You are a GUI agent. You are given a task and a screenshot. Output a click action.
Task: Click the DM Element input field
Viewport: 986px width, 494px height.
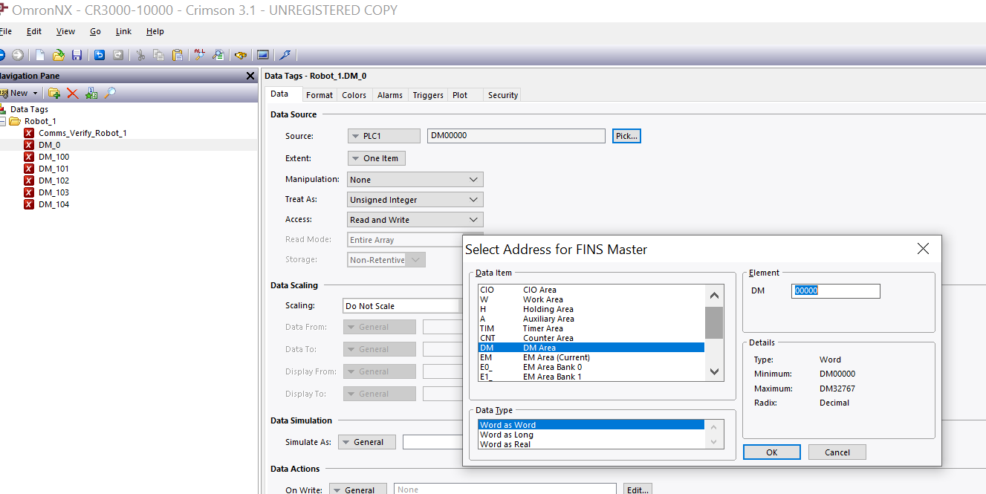pyautogui.click(x=836, y=291)
